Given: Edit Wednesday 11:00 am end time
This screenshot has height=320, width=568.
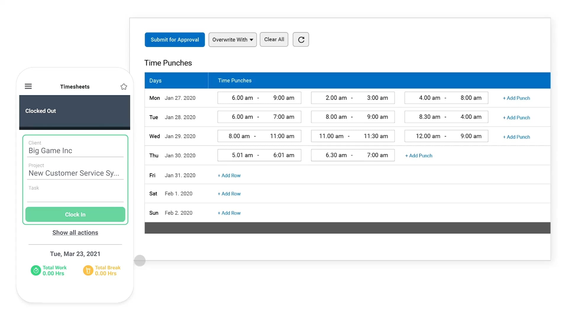Looking at the screenshot, I should (x=282, y=136).
